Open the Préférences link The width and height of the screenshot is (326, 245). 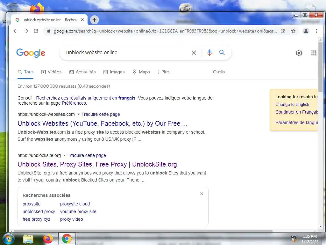pos(74,103)
